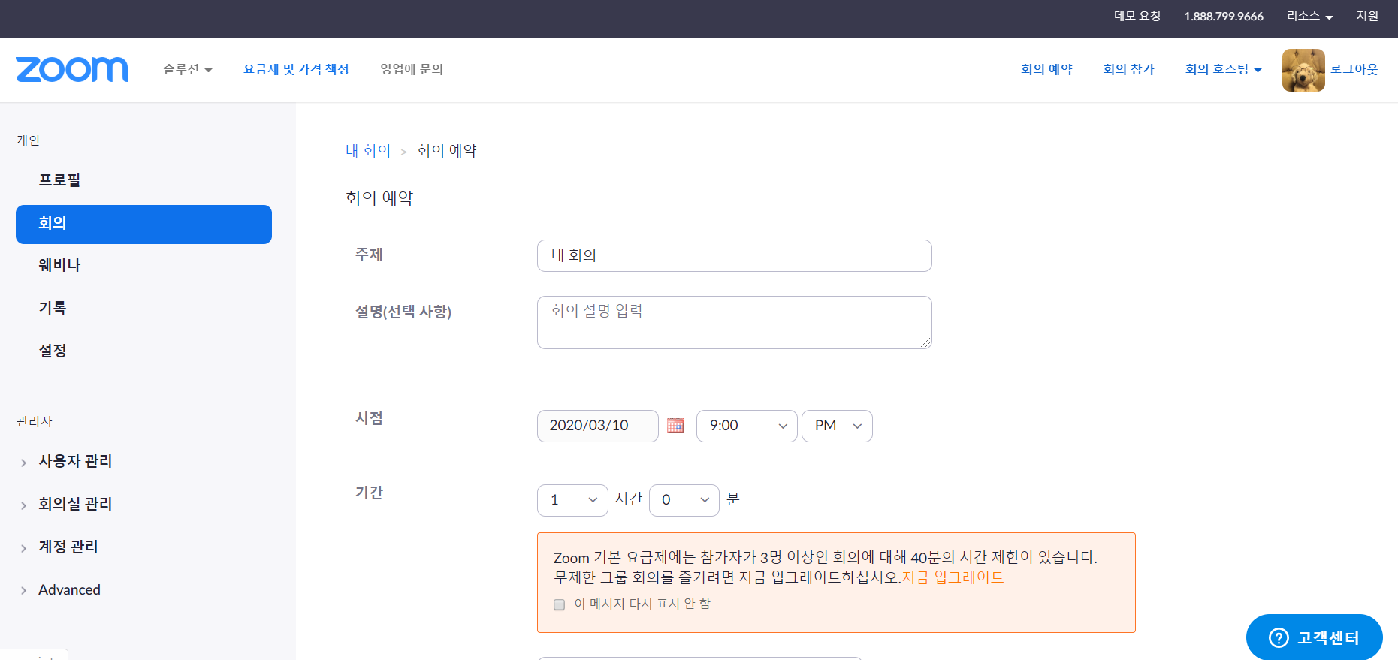Click the 회의 참가 header link

click(1128, 69)
